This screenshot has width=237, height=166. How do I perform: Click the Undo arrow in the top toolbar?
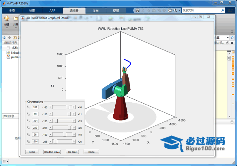click(x=159, y=10)
